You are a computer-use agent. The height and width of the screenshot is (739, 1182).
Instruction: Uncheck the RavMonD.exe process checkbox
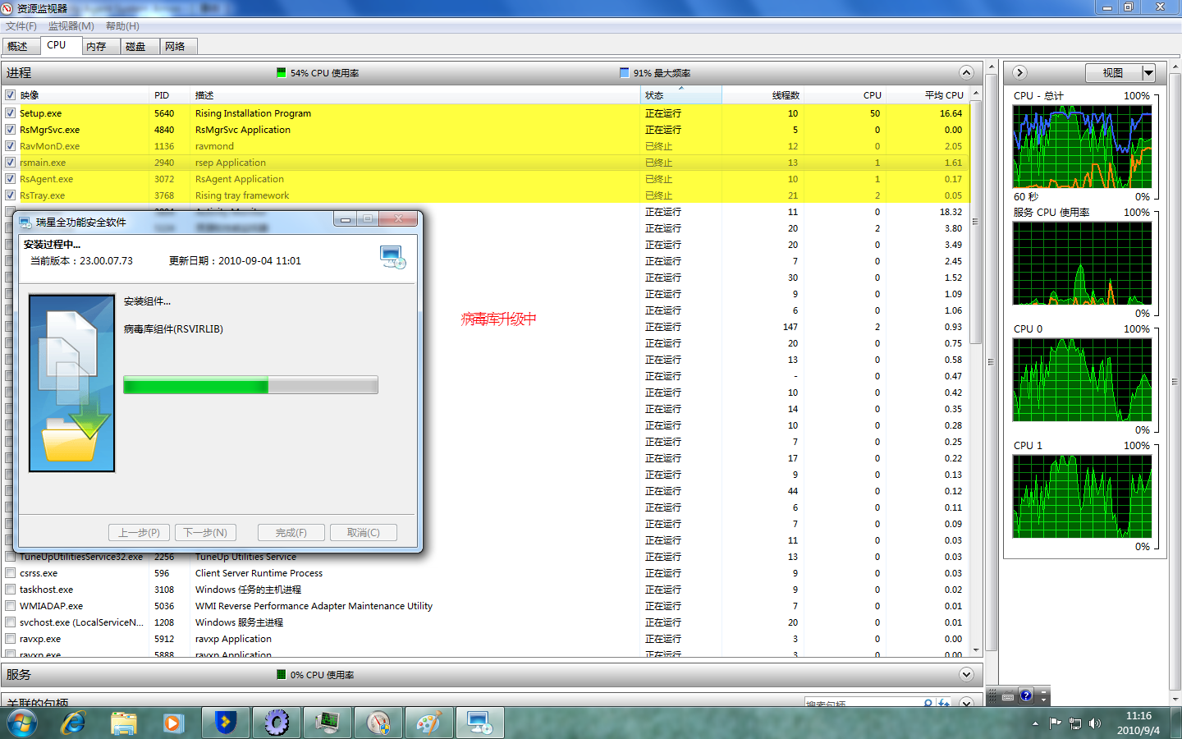[11, 146]
